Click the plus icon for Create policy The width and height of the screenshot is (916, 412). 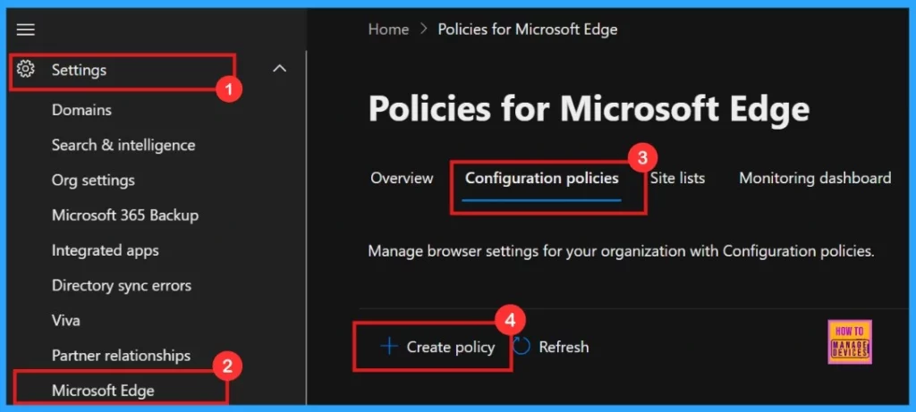pyautogui.click(x=388, y=347)
